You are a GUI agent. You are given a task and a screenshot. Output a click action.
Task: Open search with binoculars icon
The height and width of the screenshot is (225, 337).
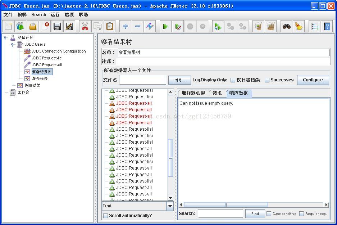(287, 26)
